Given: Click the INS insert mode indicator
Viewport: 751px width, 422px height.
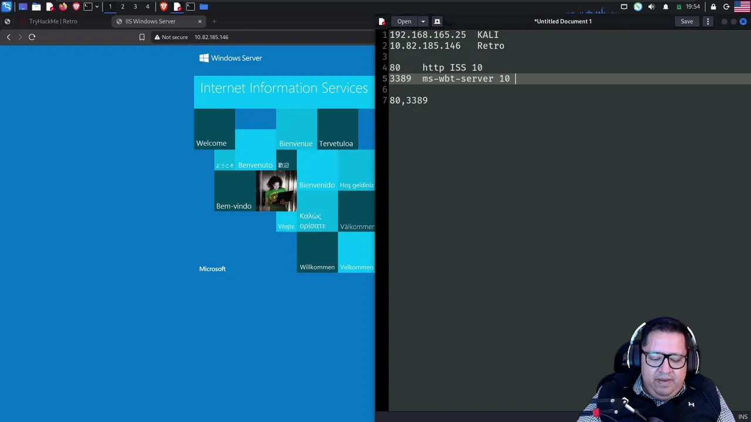Looking at the screenshot, I should (x=743, y=417).
